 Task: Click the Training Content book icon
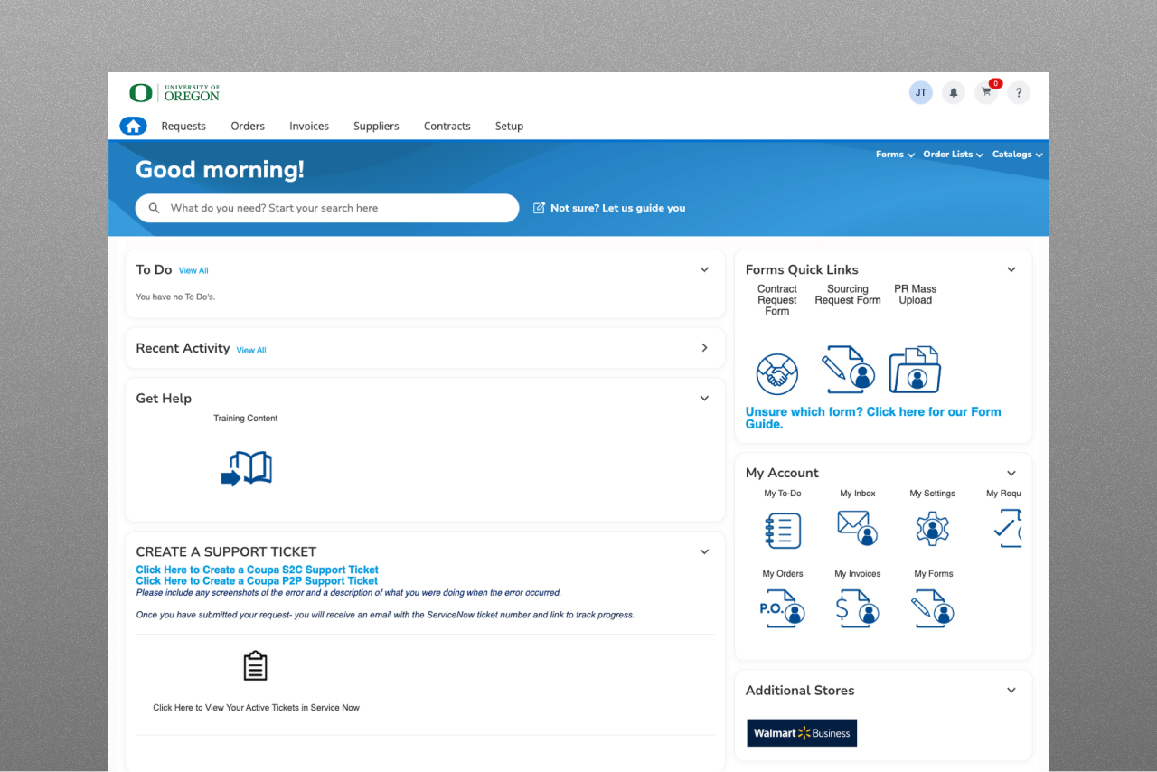click(x=246, y=468)
